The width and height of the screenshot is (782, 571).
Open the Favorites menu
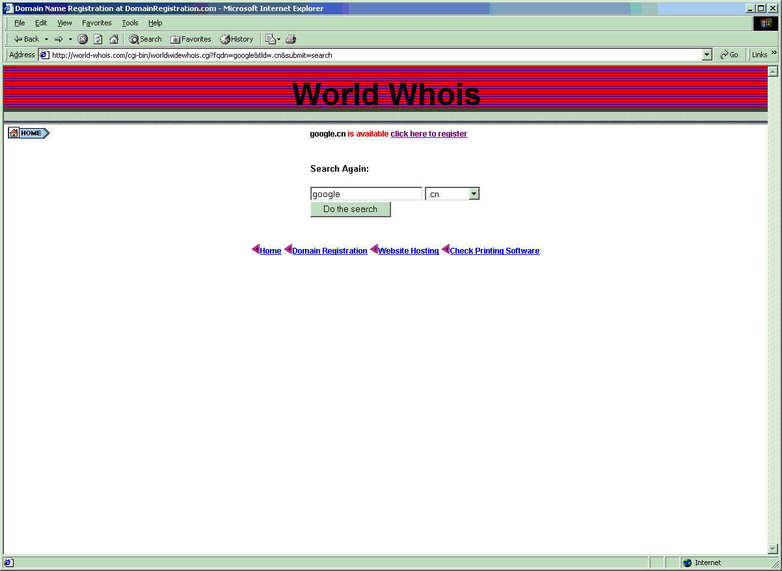[96, 23]
